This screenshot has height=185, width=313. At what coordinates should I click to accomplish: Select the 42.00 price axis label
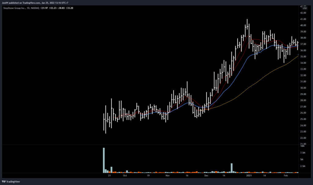[x=303, y=13]
